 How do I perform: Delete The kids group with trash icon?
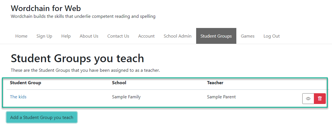coord(320,99)
